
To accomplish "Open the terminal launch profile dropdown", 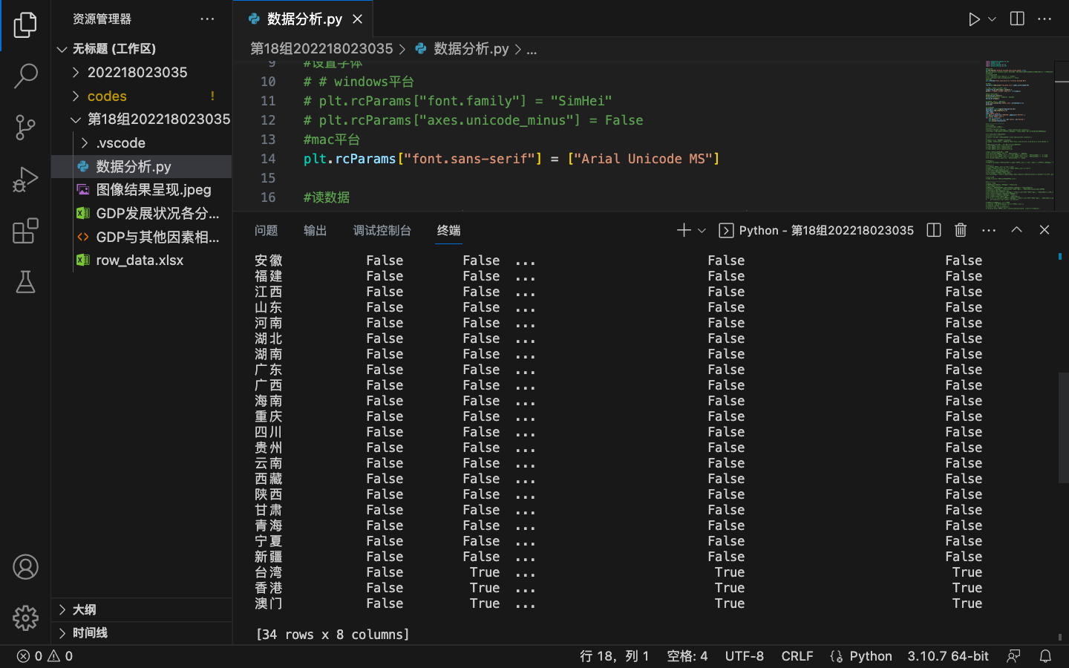I will 701,230.
